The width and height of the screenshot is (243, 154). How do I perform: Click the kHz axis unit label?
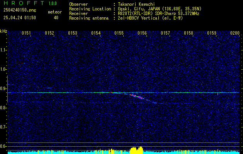tap(3, 31)
